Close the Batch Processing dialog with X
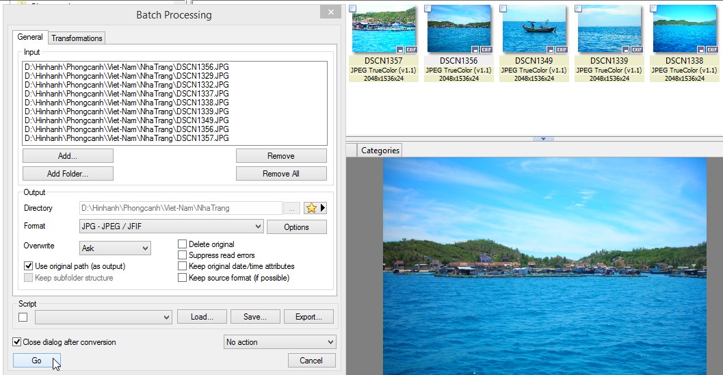Screen dimensions: 723x375 point(331,12)
